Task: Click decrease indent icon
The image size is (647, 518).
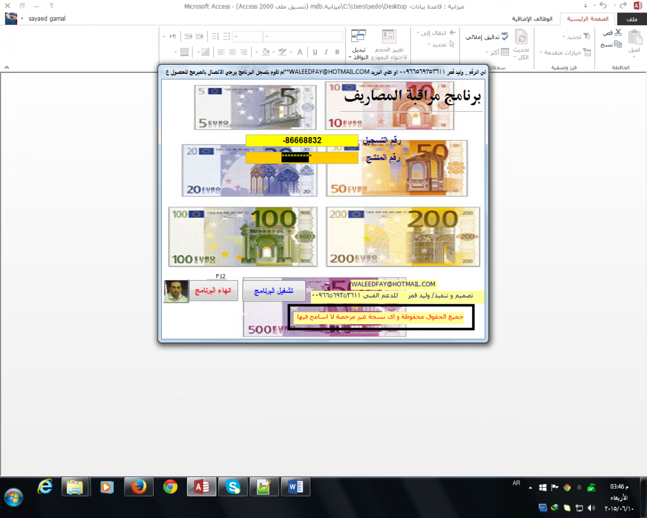Action: (201, 36)
